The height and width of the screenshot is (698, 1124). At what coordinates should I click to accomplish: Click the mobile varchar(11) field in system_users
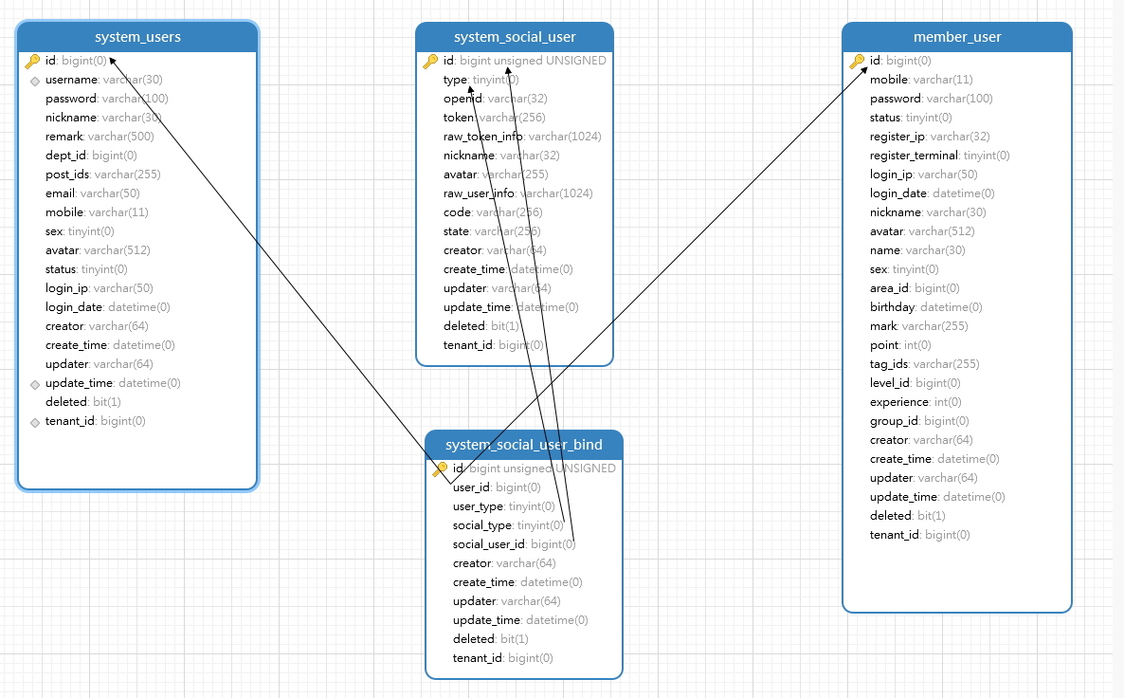[x=97, y=212]
